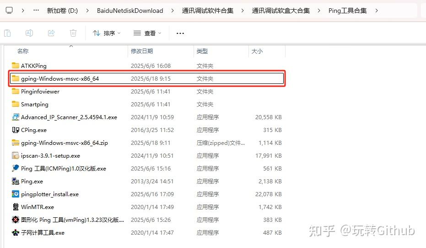Click date 2025/6/18 9:15
Viewport: 426px width, 248px height.
(x=151, y=78)
